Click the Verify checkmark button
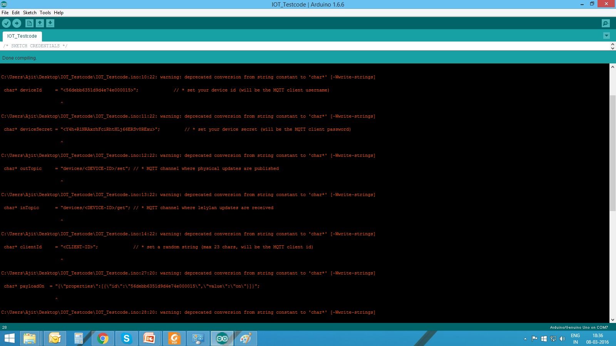Image resolution: width=616 pixels, height=346 pixels. (x=6, y=23)
